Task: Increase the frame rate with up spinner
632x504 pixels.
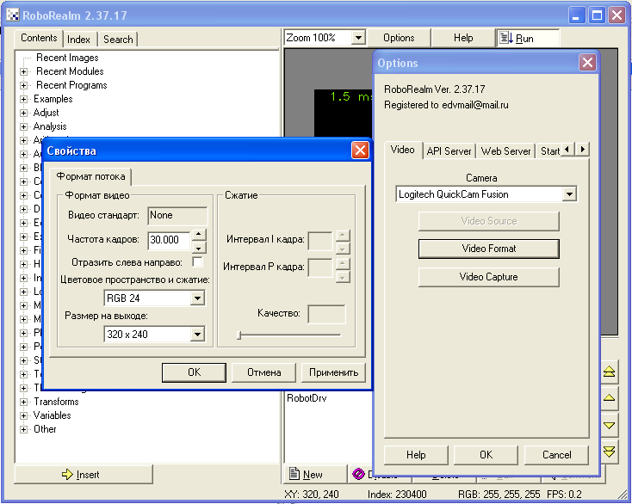Action: pos(198,234)
